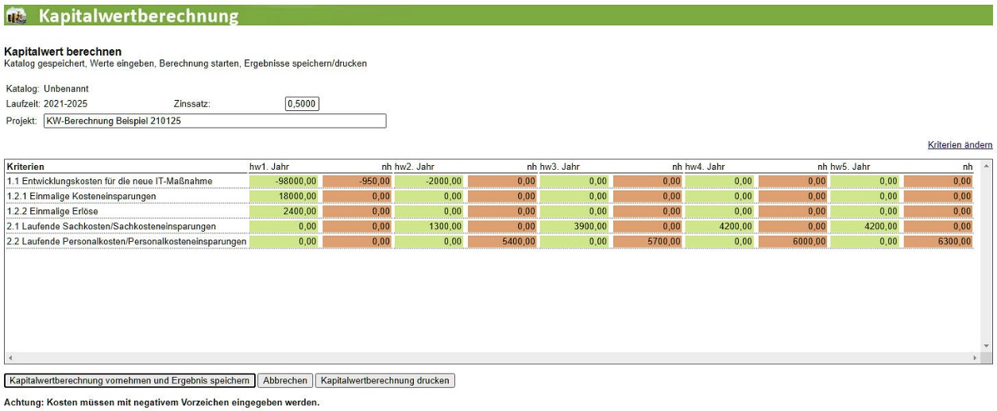This screenshot has height=411, width=997.
Task: Click the 3900,00 Sachkosten cell in year 3
Action: [x=575, y=226]
